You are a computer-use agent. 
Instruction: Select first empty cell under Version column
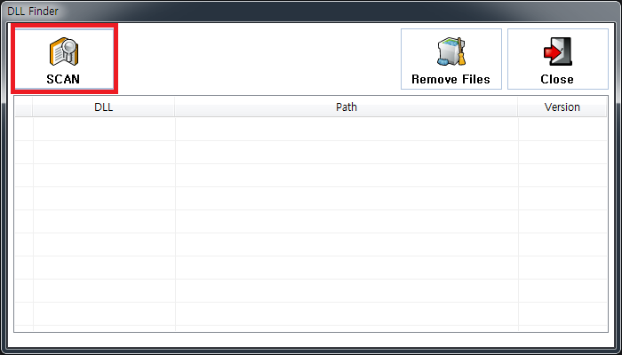coord(562,130)
